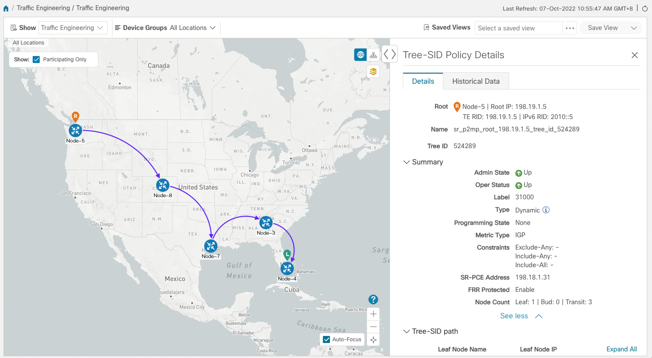The image size is (652, 358).
Task: Click the Dynamic type info icon
Action: 546,210
